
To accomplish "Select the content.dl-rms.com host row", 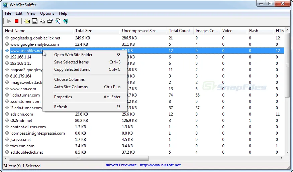I will 144,127.
